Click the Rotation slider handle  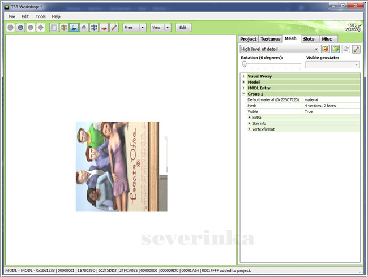click(x=244, y=64)
